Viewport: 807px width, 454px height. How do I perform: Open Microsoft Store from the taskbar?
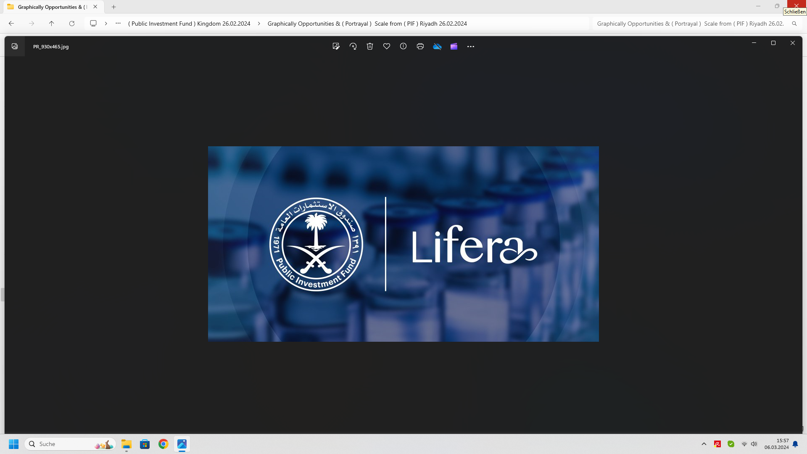[145, 444]
